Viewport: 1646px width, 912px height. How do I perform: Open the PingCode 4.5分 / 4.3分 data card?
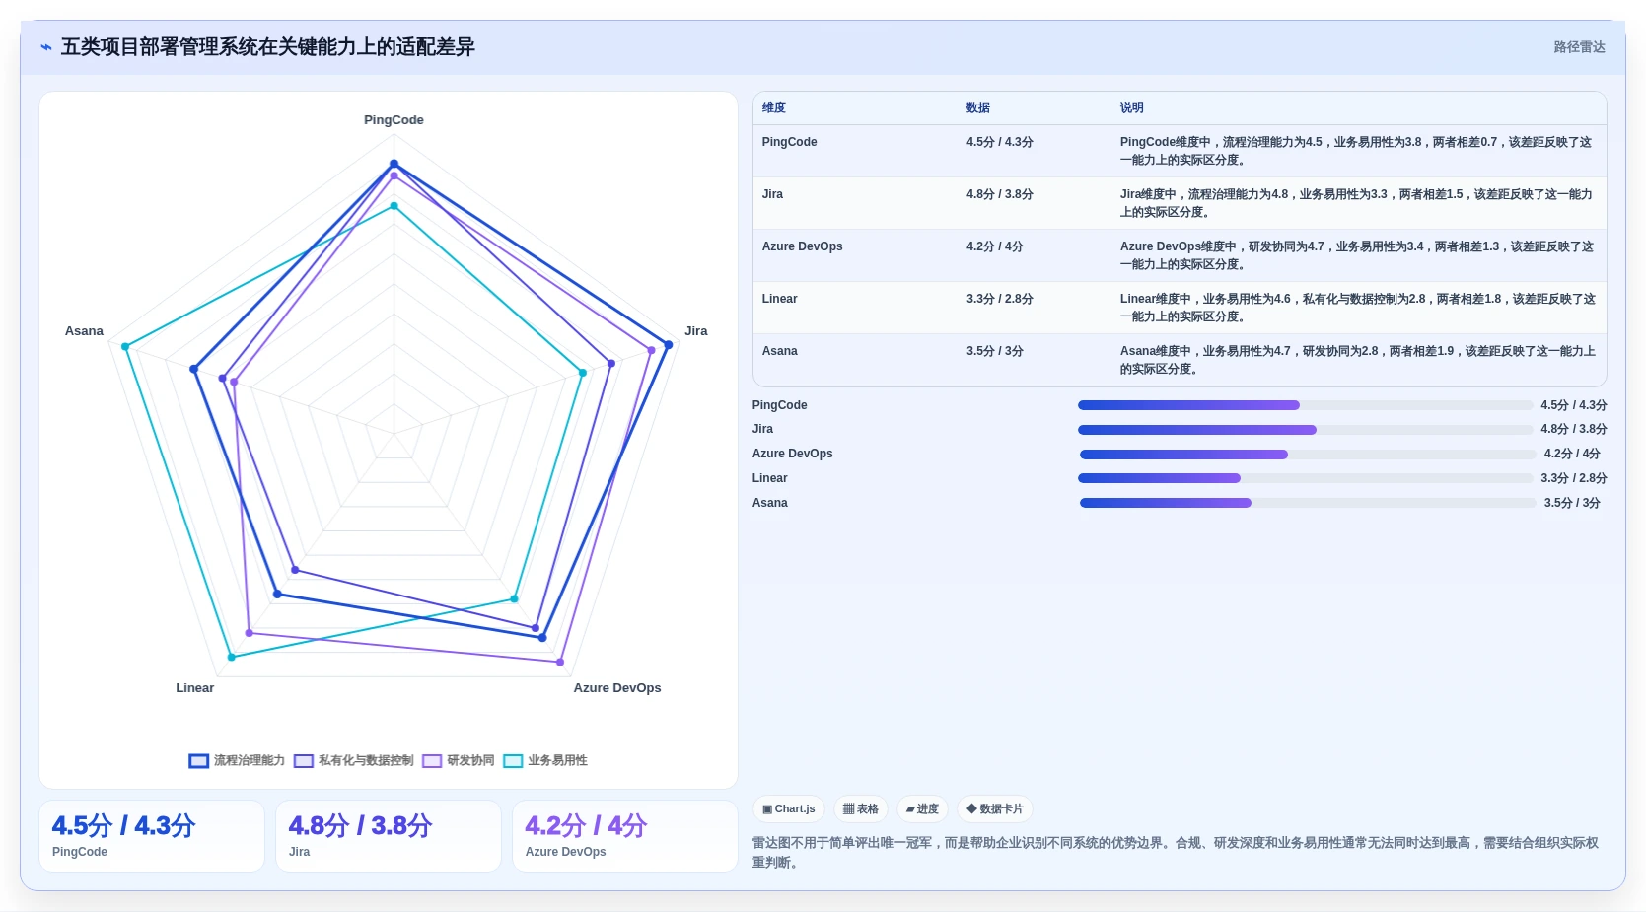[x=152, y=836]
